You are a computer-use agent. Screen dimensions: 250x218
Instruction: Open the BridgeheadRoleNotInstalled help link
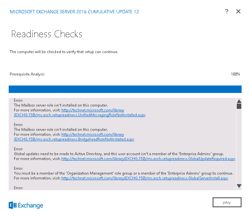tap(74, 139)
